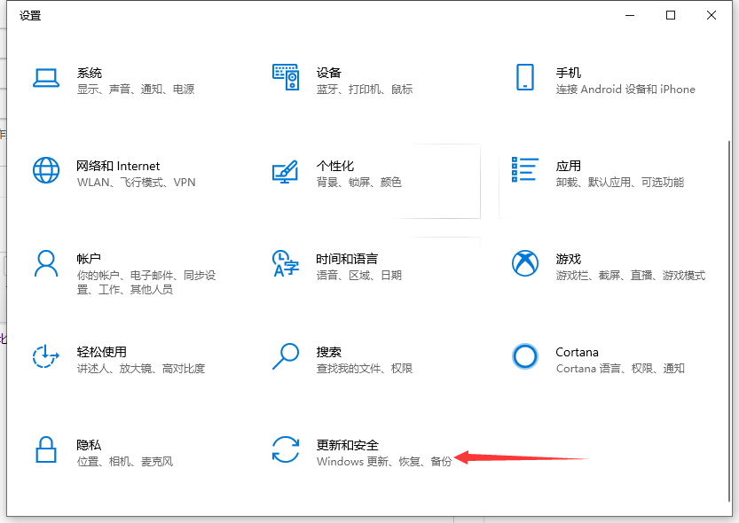Click the 更新和安全 sync arrows icon

click(x=286, y=450)
